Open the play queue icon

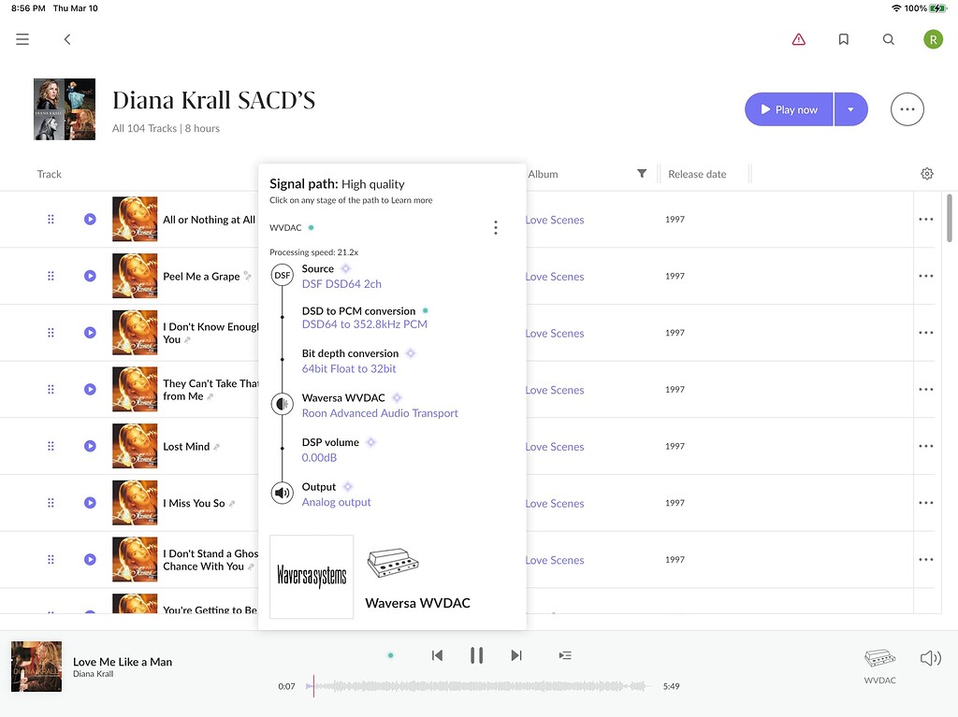(564, 655)
